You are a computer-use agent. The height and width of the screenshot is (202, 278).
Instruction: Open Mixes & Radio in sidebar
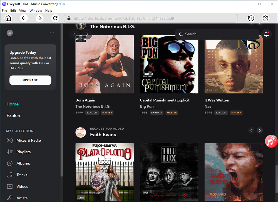(x=29, y=141)
